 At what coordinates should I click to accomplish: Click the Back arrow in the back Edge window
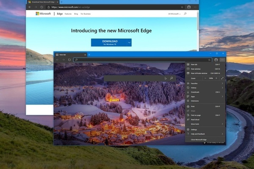30,7
